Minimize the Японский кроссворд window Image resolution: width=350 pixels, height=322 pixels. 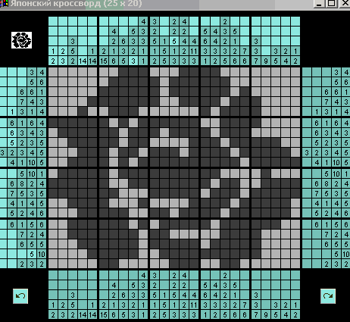[320, 3]
